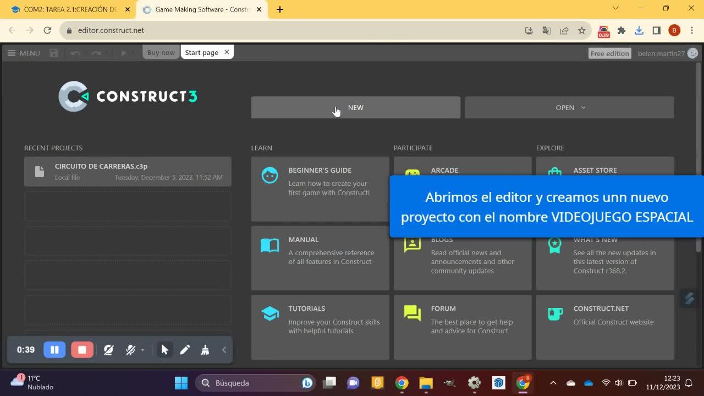The image size is (704, 396).
Task: Open the taskbar clock showing 12:23
Action: click(663, 383)
